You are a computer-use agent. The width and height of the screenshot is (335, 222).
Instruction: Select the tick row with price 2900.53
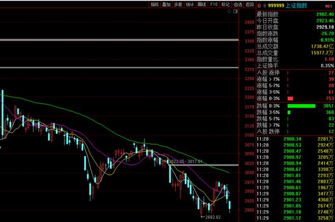point(295,145)
